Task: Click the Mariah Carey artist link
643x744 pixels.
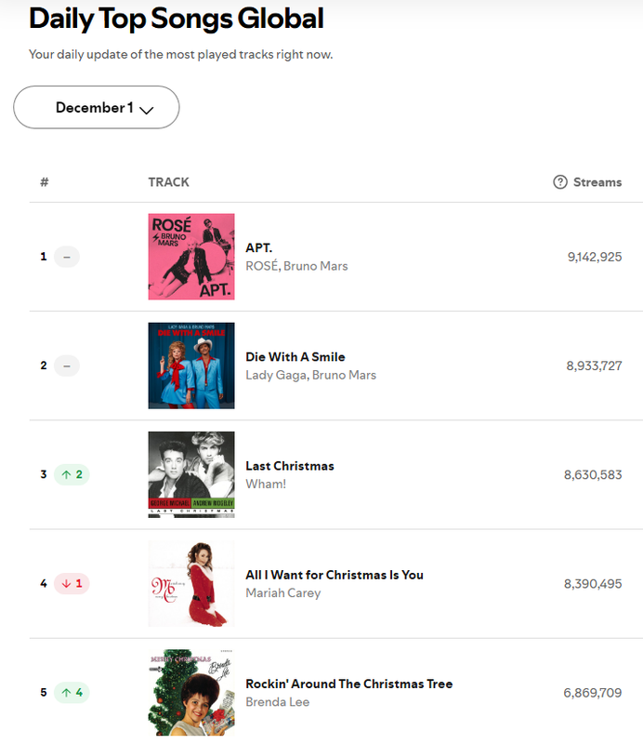Action: (283, 593)
